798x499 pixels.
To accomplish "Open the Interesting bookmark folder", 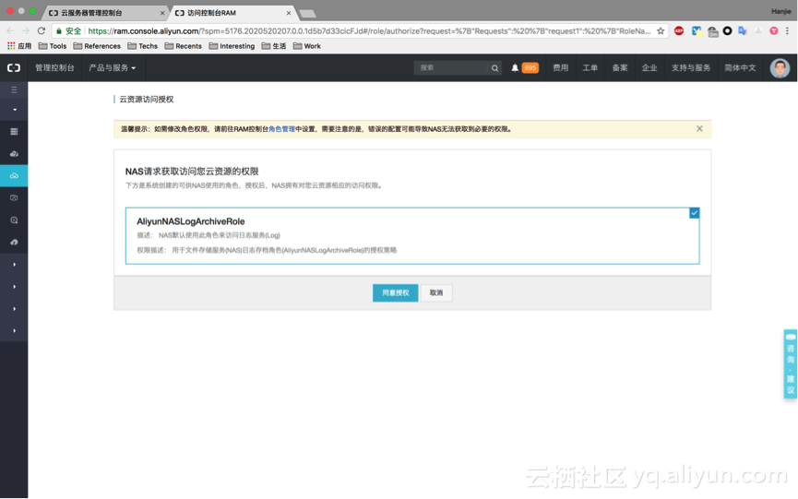I will (232, 46).
